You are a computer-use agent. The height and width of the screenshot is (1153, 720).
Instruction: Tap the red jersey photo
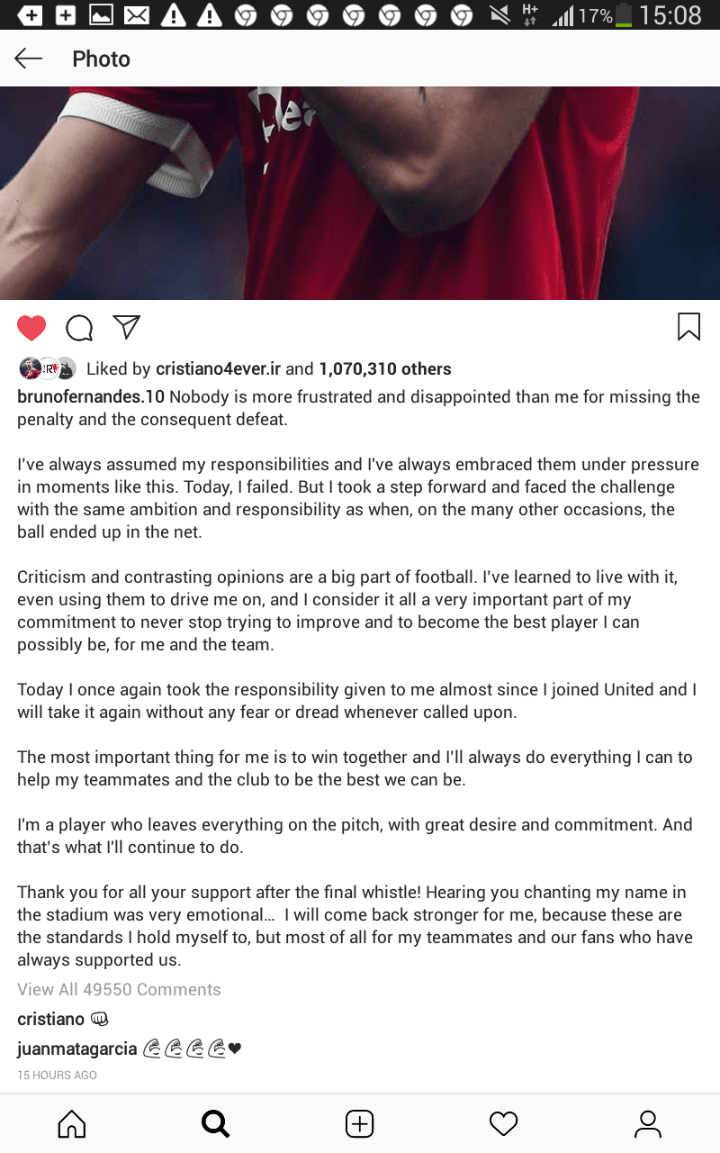pos(360,193)
